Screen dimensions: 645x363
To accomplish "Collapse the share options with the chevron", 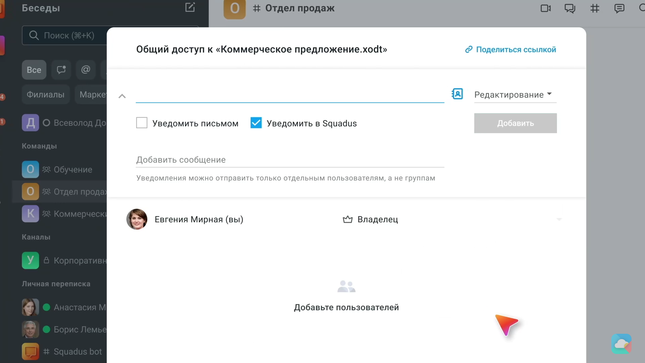I will coord(122,96).
